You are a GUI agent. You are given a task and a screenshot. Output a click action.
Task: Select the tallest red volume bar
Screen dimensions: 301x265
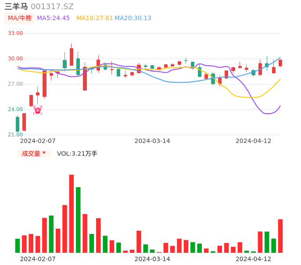[72, 213]
